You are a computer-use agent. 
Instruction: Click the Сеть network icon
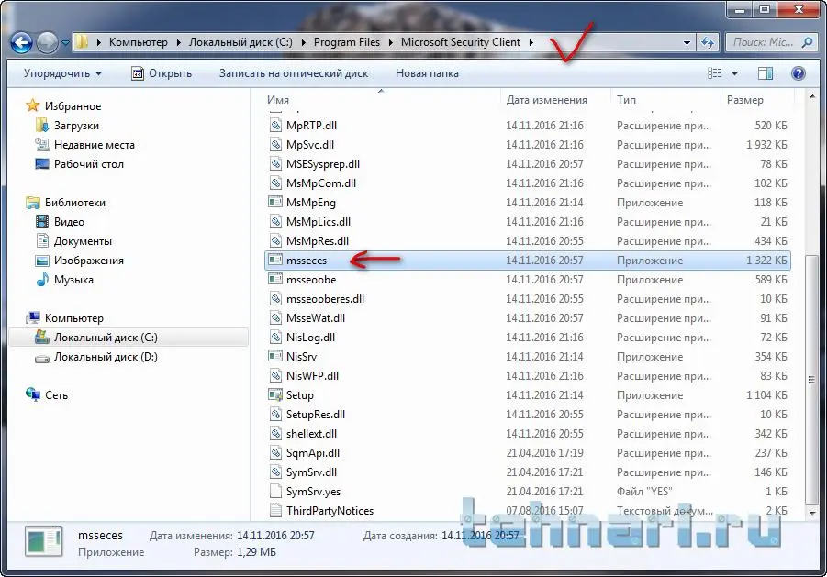(33, 394)
